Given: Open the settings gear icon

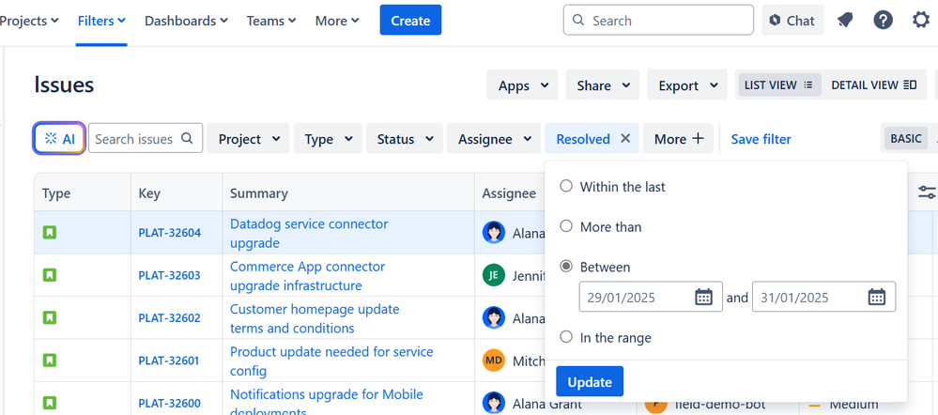Looking at the screenshot, I should (921, 20).
